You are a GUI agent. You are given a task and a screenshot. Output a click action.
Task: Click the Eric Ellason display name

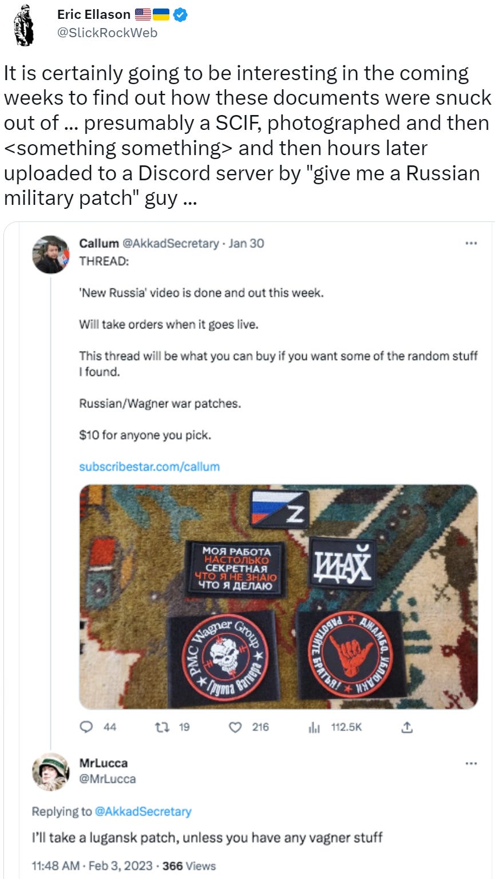tap(94, 15)
